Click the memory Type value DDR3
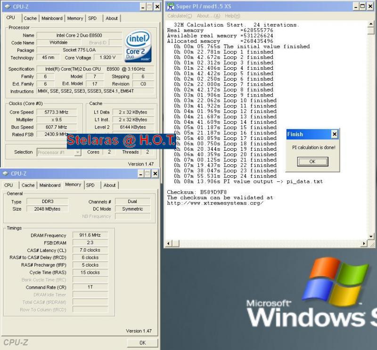Screen dimensions: 377x350 [x=48, y=202]
